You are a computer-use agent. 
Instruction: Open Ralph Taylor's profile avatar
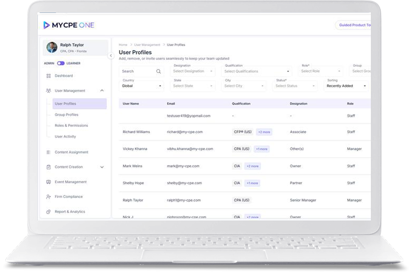pyautogui.click(x=52, y=47)
